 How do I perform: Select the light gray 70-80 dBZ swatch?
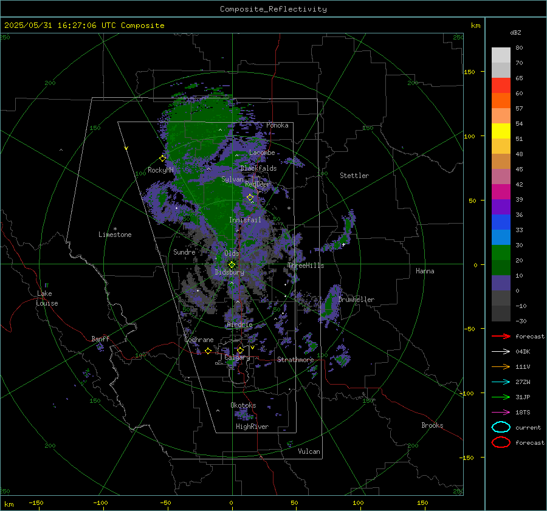tap(501, 55)
